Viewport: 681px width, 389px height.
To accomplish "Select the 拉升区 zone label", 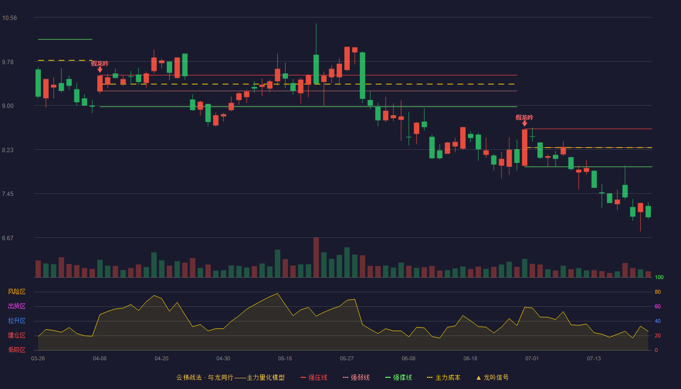I will [x=17, y=321].
